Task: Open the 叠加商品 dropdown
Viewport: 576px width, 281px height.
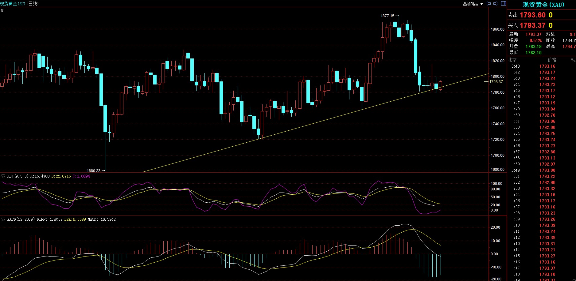Action: 473,4
